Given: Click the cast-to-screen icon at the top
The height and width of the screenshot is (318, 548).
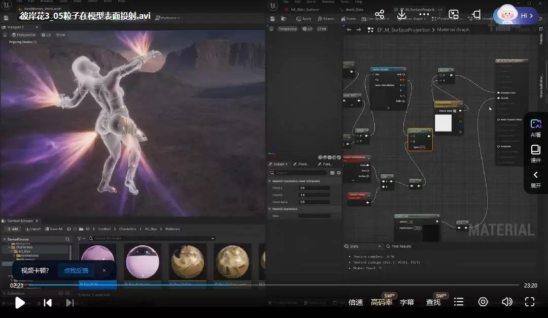Looking at the screenshot, I should pos(476,14).
